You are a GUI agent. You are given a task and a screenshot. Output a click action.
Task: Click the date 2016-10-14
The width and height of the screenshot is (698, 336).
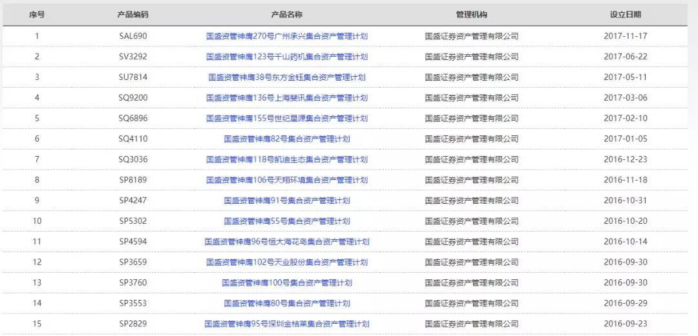pos(626,241)
